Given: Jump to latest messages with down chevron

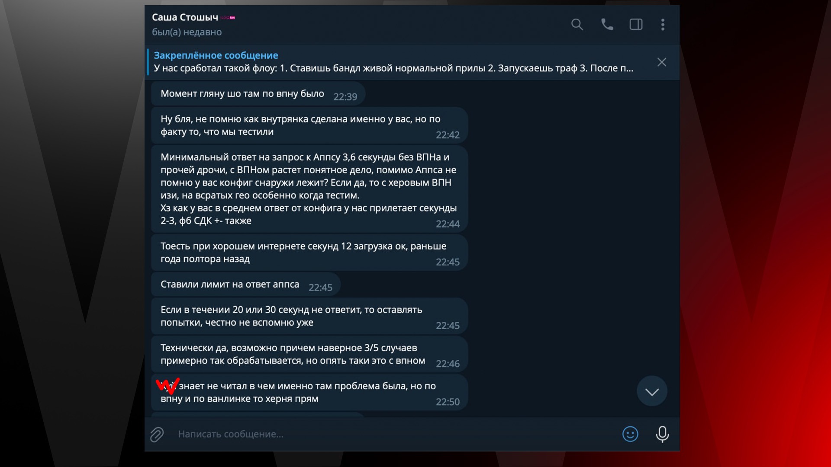Looking at the screenshot, I should [652, 391].
